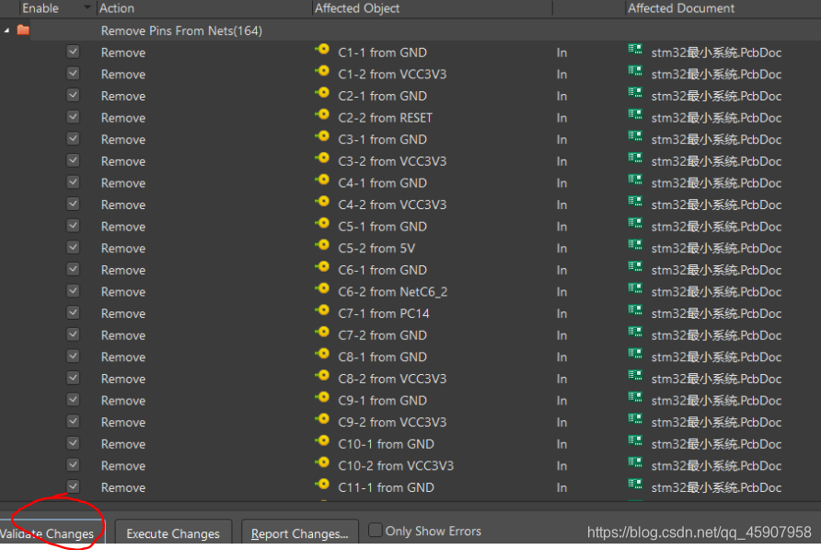This screenshot has width=821, height=550.
Task: Click document name in C4-2 from VCC3V3 row
Action: [716, 205]
